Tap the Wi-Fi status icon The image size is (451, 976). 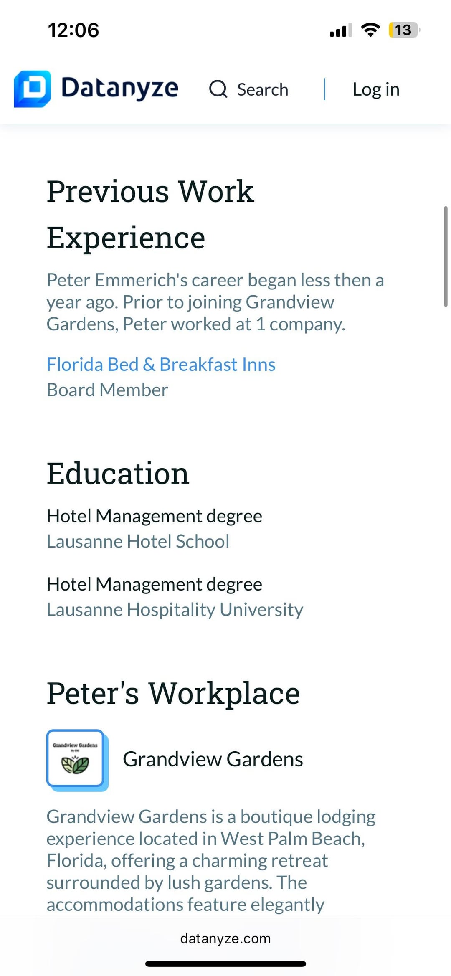click(x=370, y=30)
